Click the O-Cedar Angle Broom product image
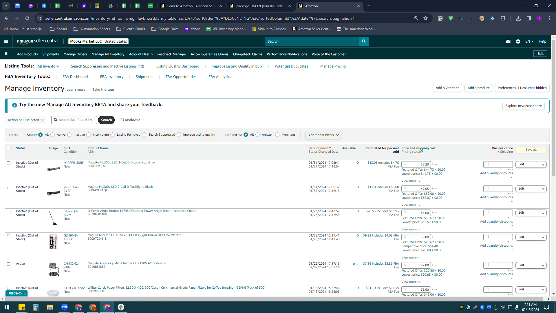This screenshot has height=313, width=556. point(53,217)
